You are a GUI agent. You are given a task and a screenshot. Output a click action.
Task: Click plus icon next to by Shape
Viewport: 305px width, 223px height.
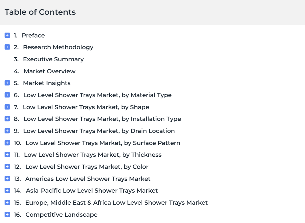click(x=7, y=107)
